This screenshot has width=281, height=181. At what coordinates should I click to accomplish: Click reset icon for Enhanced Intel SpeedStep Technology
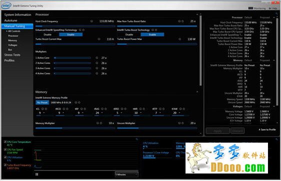tap(83, 30)
